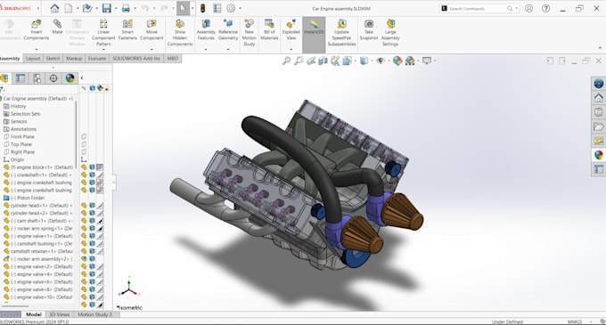Activate Move Component
This screenshot has height=325, width=606.
pos(151,30)
